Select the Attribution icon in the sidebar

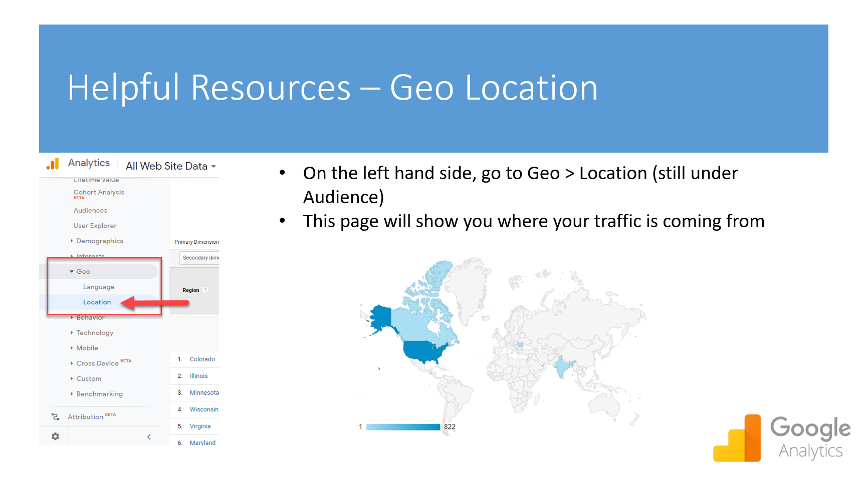coord(55,416)
